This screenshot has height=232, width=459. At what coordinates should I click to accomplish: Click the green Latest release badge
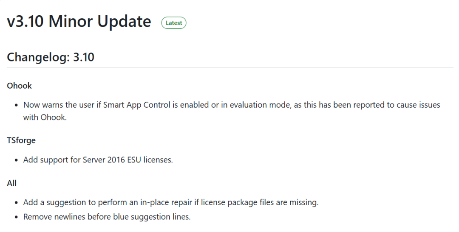click(173, 23)
